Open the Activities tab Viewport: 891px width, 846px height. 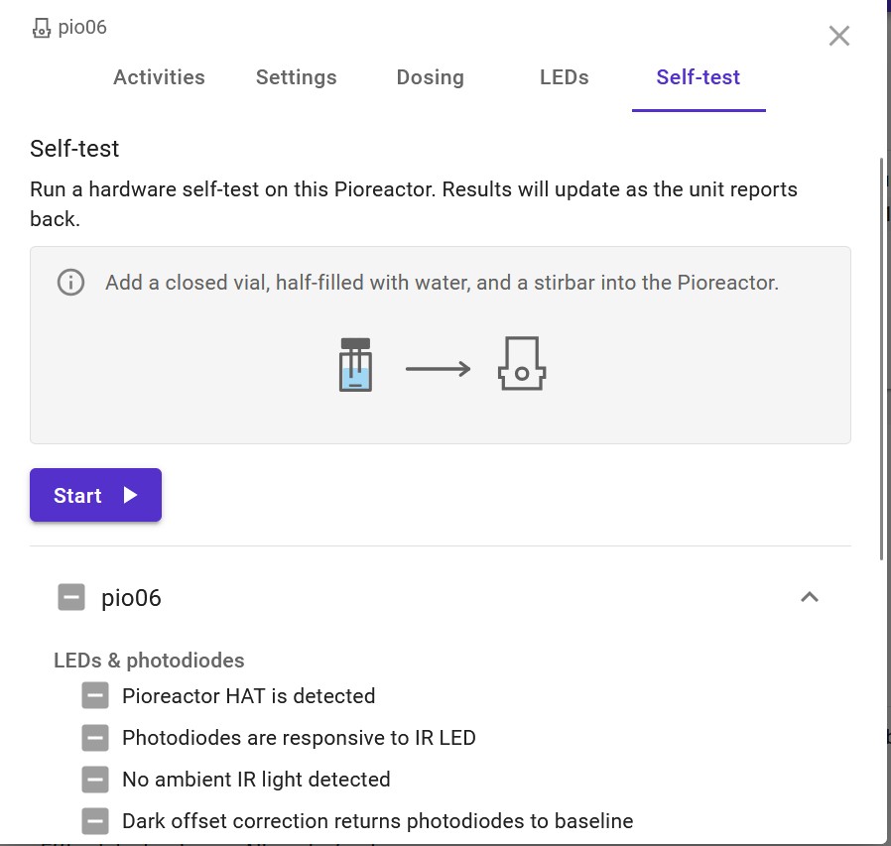click(159, 77)
